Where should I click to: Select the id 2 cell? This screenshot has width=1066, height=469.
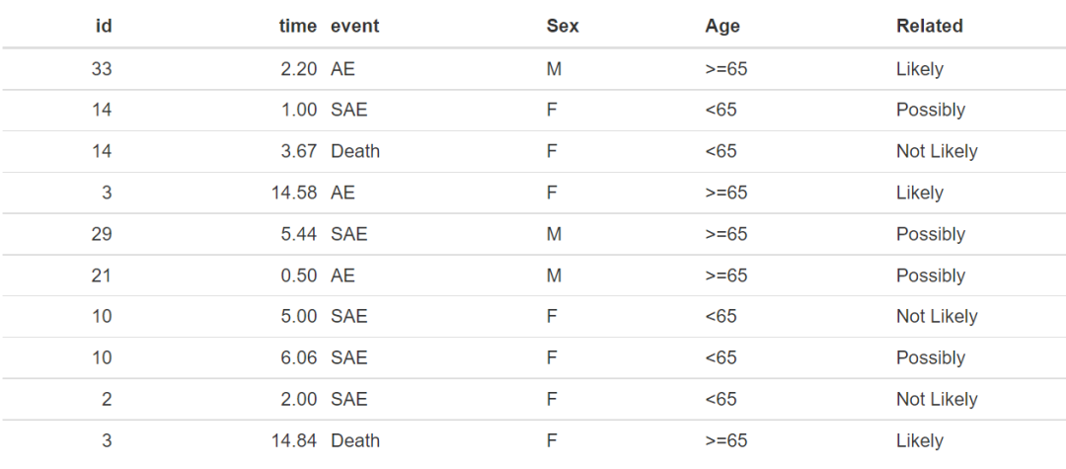coord(107,400)
